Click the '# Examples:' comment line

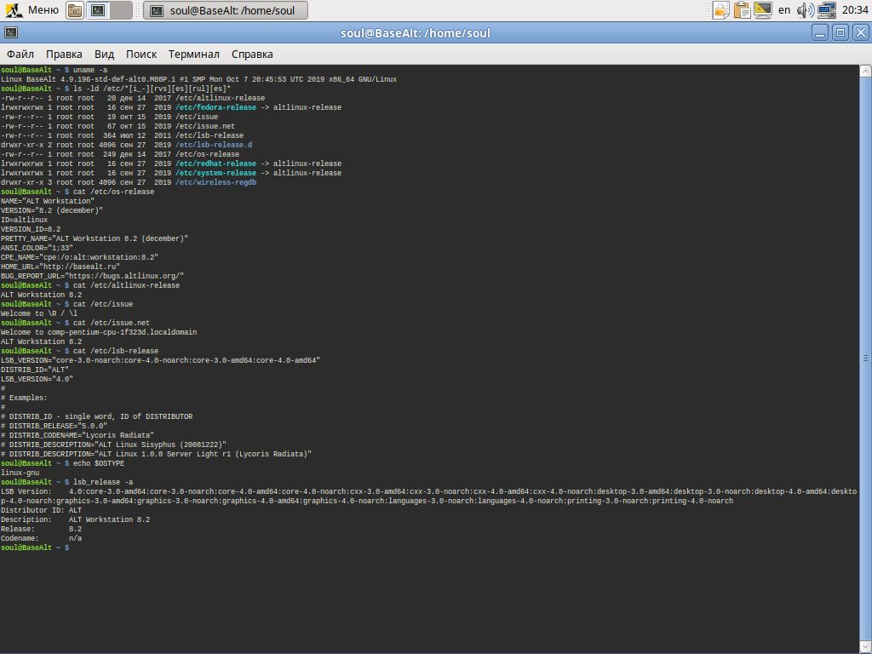click(x=24, y=399)
